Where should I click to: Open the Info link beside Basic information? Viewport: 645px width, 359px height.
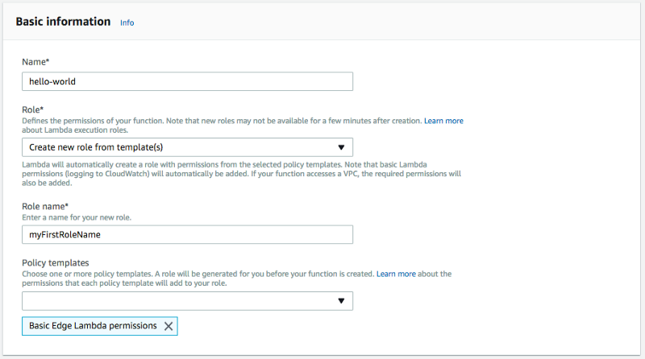(x=127, y=23)
